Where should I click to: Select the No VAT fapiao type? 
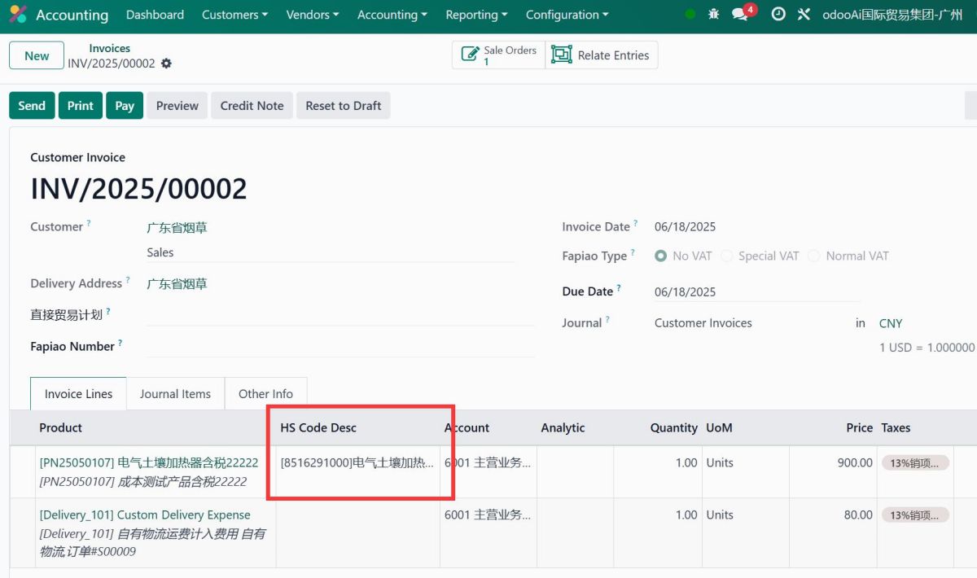(x=661, y=256)
